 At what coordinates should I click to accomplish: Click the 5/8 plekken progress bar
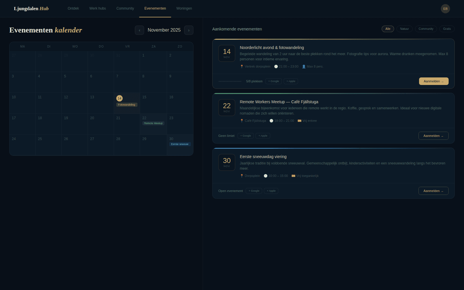(x=230, y=81)
